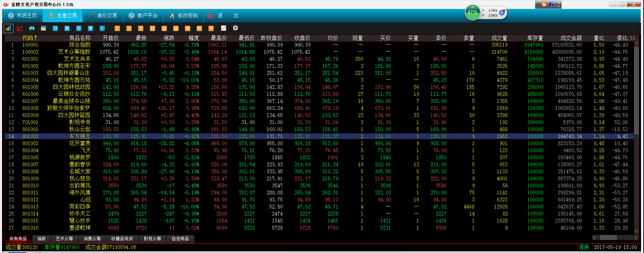Select the bar chart quote list icon
Image resolution: width=644 pixels, height=253 pixels.
[x=8, y=28]
